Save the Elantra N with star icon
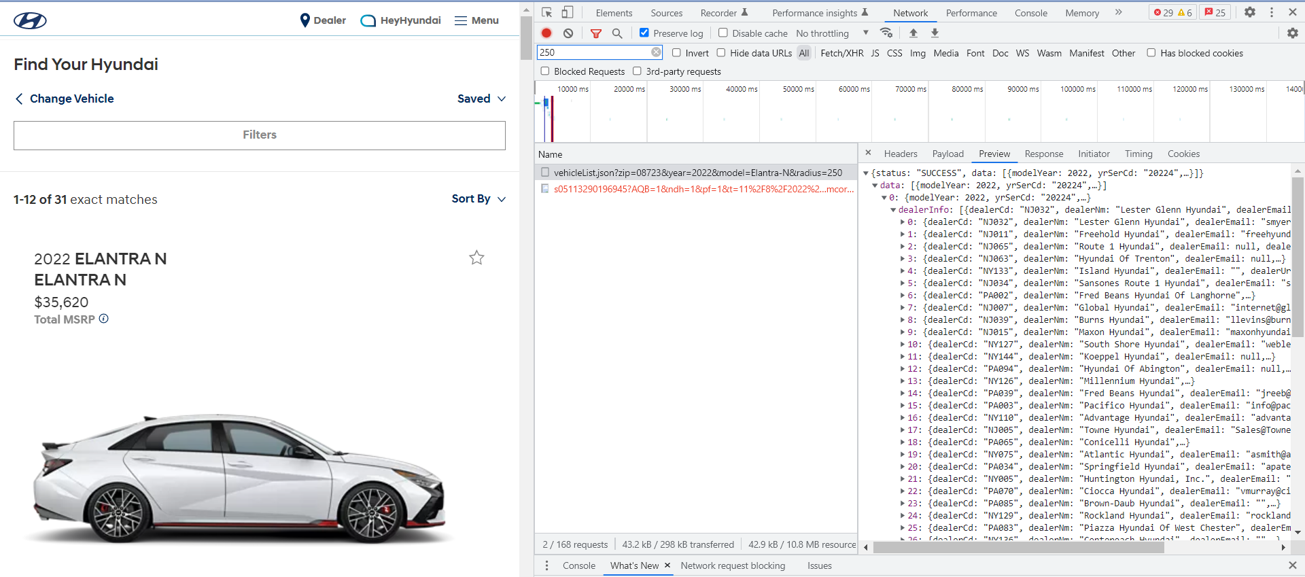This screenshot has width=1305, height=577. [x=476, y=258]
